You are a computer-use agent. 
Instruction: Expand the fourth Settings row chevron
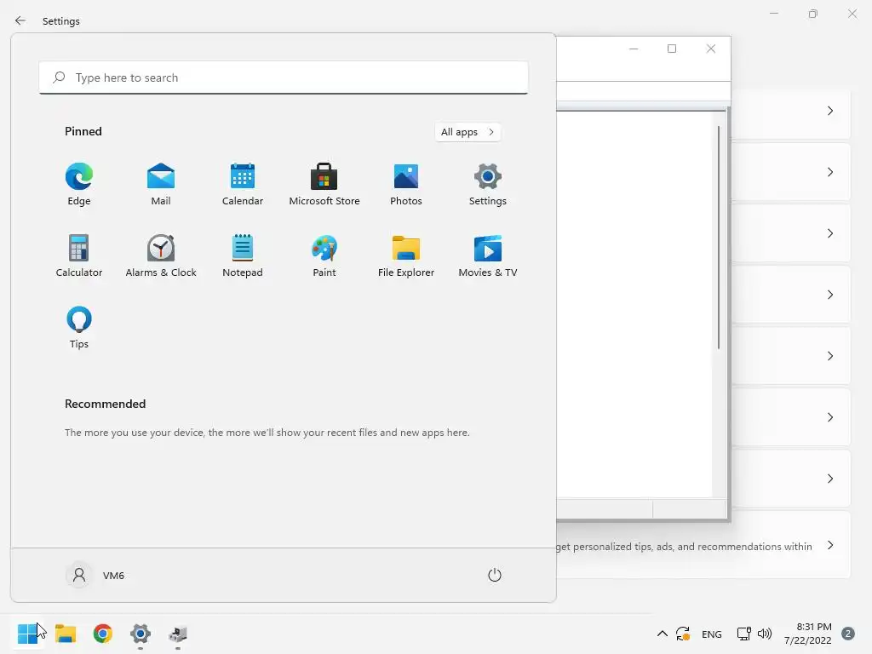[x=829, y=294]
